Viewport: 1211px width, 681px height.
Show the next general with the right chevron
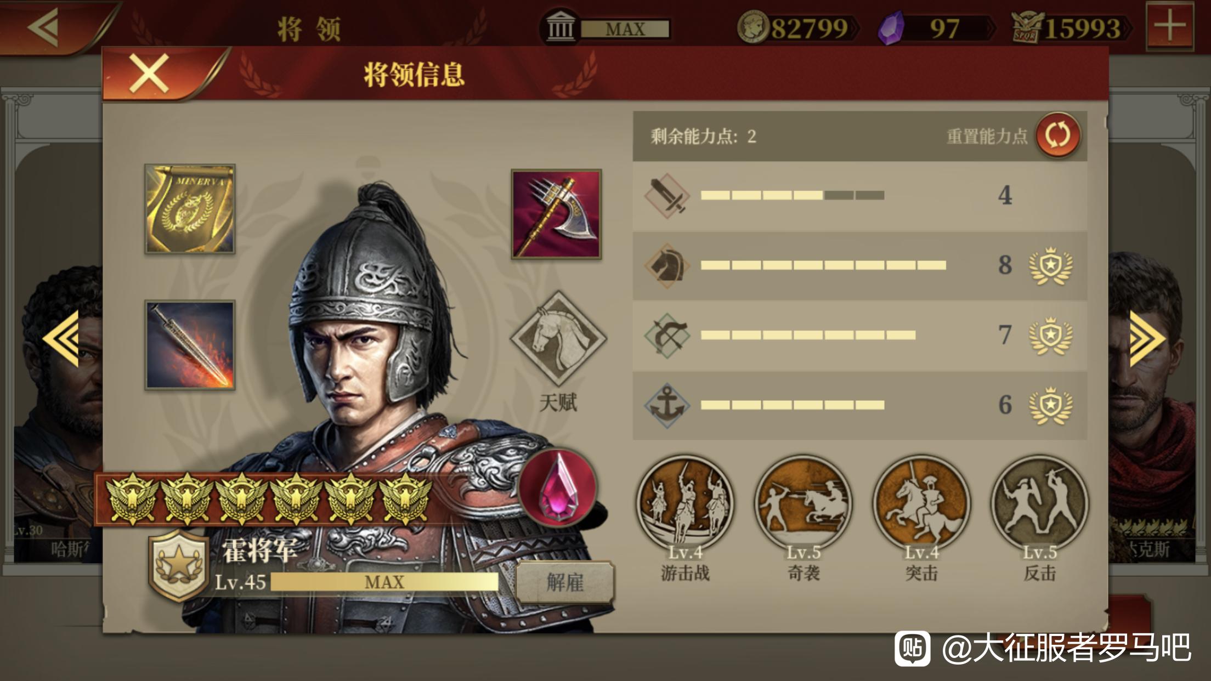click(x=1146, y=338)
